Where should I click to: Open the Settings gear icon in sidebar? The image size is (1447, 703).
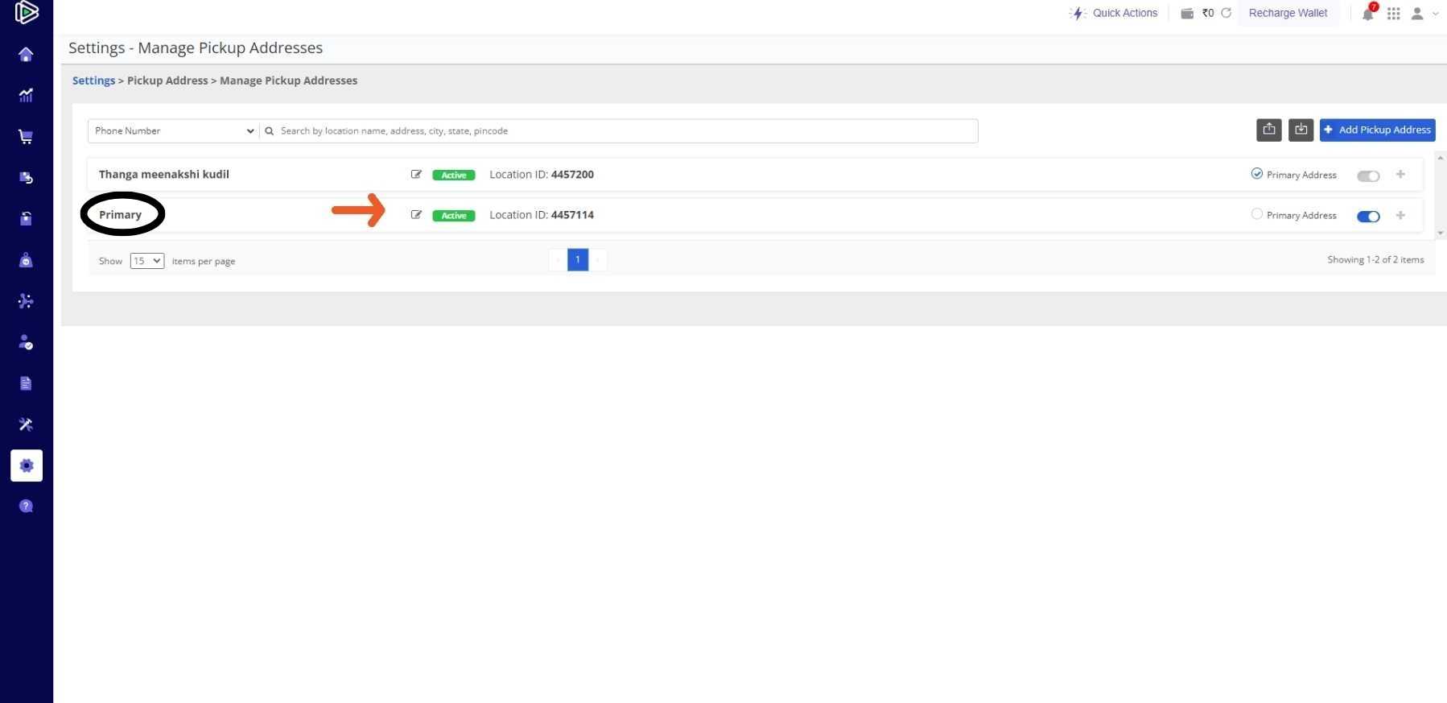27,465
